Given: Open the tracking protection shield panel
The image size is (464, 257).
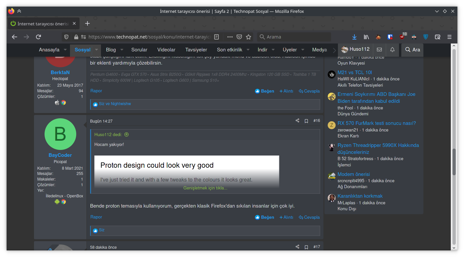Looking at the screenshot, I should 66,37.
